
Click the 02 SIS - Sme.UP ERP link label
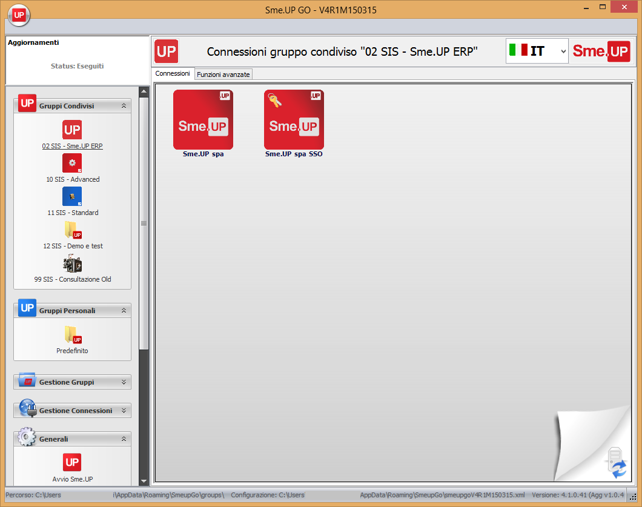tap(73, 146)
